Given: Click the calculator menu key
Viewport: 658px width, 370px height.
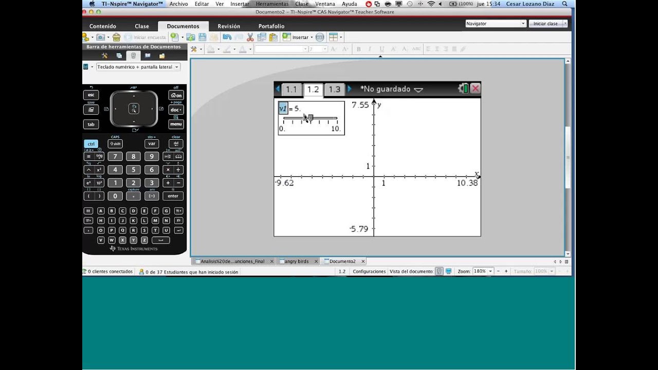Looking at the screenshot, I should coord(176,124).
